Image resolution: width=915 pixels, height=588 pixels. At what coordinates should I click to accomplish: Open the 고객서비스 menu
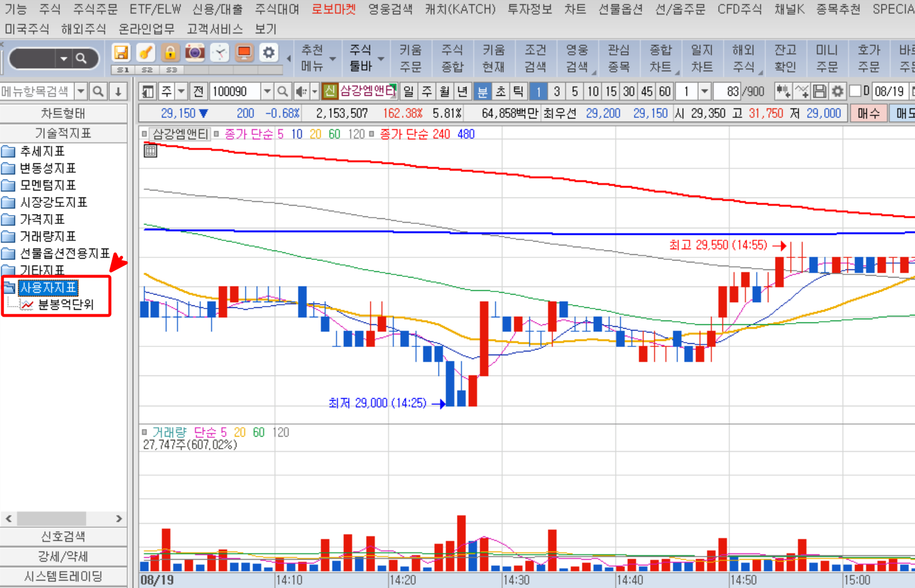point(215,29)
